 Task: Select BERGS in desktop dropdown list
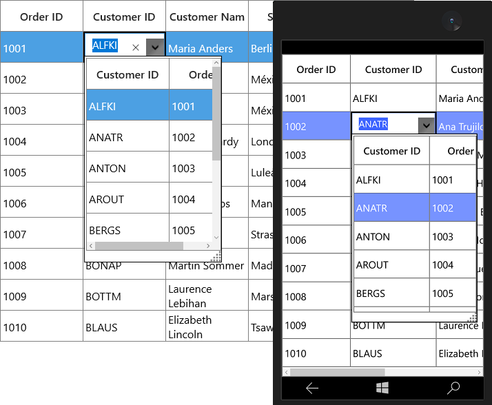[x=127, y=229]
